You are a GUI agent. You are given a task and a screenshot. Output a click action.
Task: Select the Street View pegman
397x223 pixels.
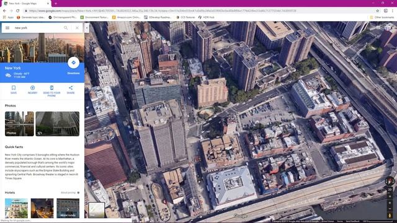(390, 215)
